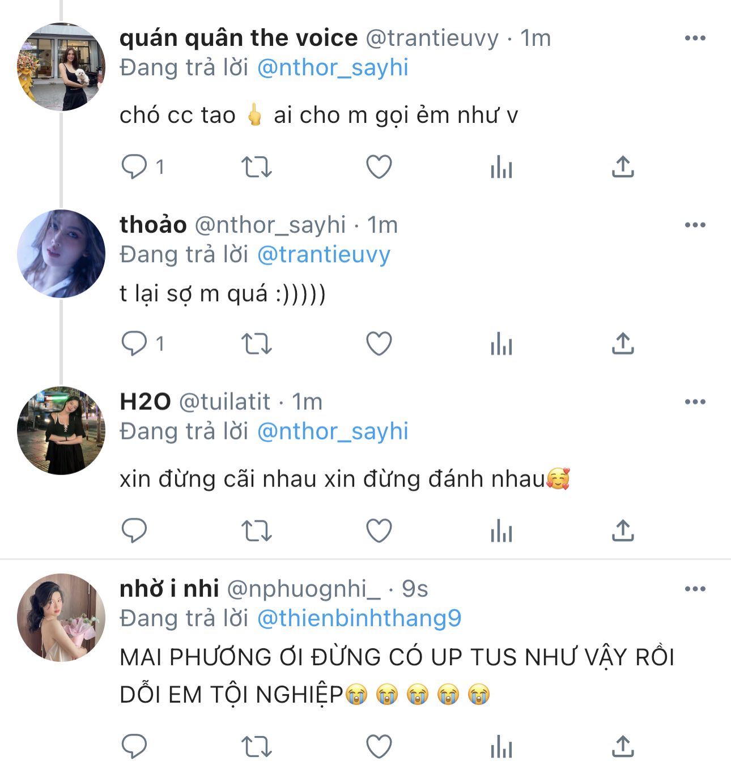
Task: Reply to quán quân the voice's tweet
Action: pyautogui.click(x=134, y=168)
